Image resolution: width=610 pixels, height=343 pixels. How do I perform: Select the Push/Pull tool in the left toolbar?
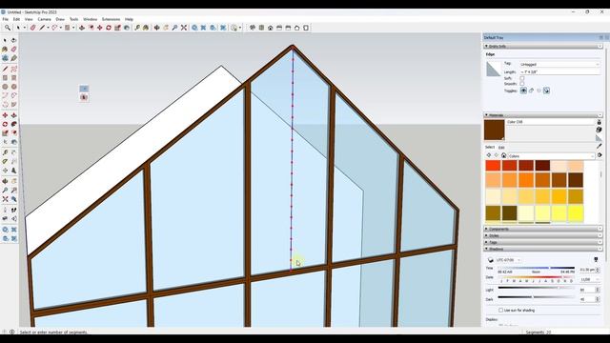[13, 115]
